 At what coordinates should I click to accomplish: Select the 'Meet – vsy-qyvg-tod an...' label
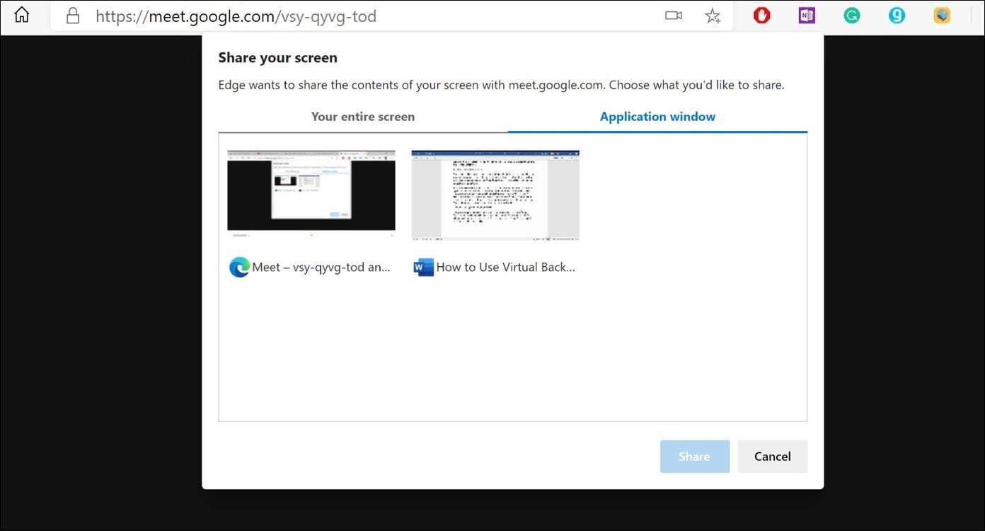[321, 268]
